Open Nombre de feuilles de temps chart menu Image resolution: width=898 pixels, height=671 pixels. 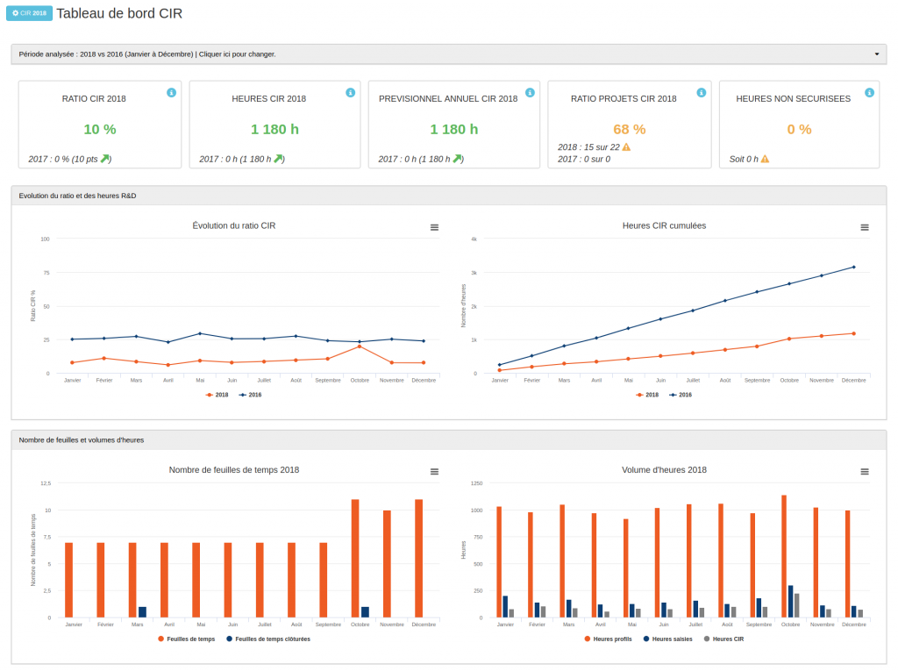coord(434,472)
